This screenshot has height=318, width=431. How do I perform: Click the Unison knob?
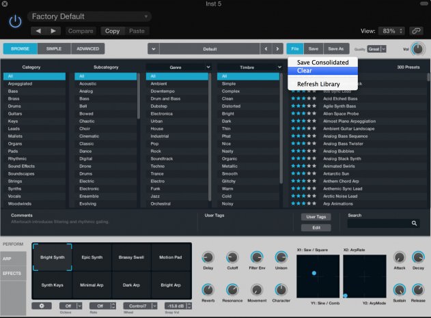pos(281,257)
